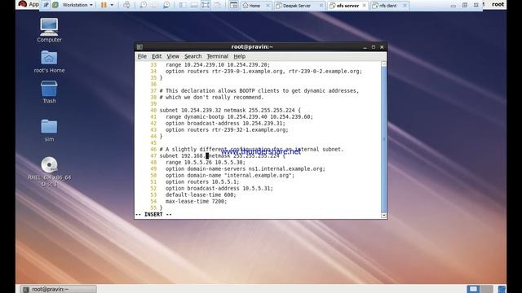Click the Unity mode toolbar icon
The width and height of the screenshot is (522, 293).
point(218,5)
